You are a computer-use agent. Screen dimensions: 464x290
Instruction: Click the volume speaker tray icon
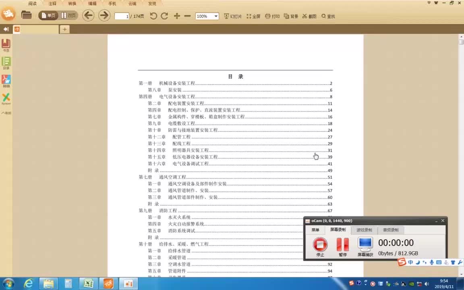pos(427,284)
